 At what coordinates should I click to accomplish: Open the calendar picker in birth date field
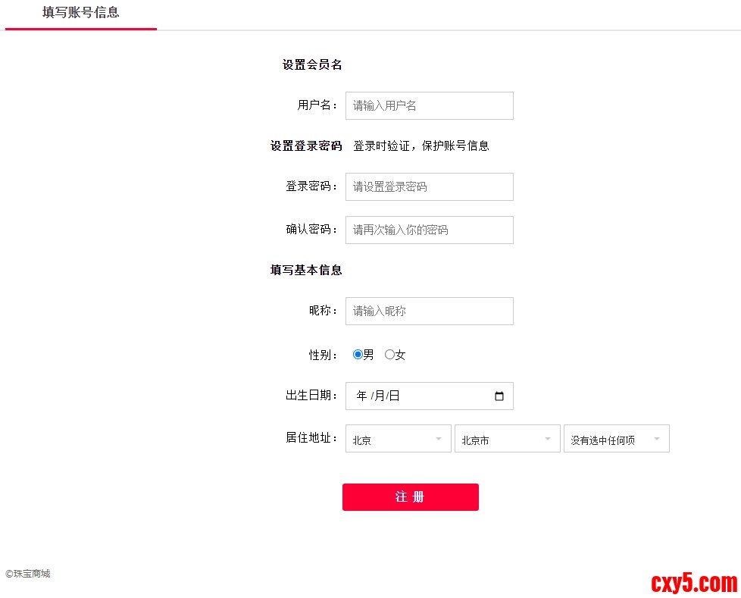point(499,396)
